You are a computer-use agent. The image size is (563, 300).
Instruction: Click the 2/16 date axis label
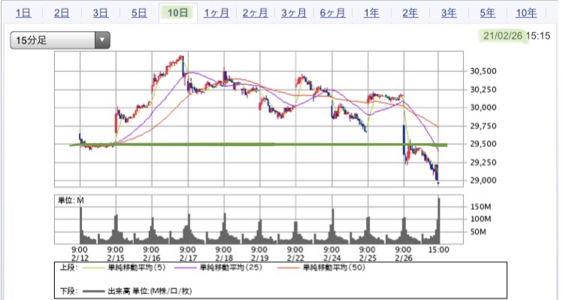point(152,258)
